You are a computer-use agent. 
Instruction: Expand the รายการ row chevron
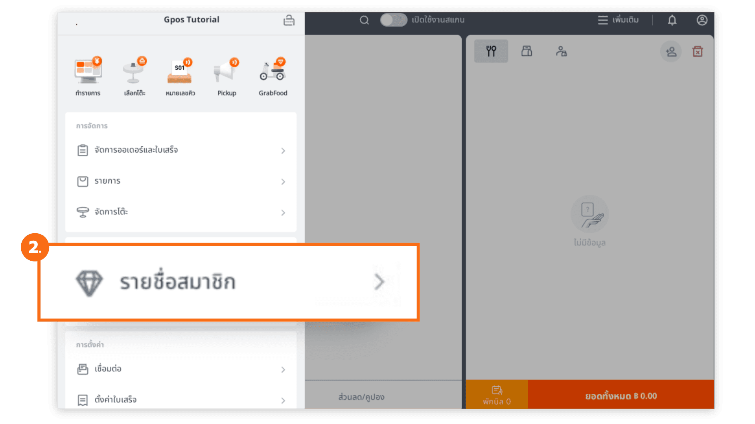283,182
